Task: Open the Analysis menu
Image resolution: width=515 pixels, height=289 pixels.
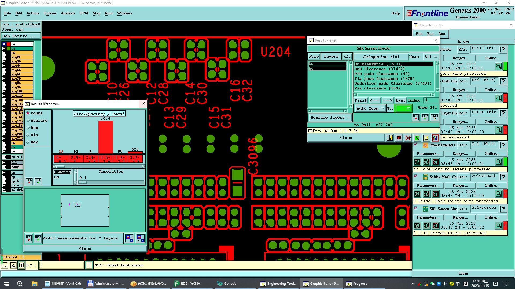Action: pos(68,13)
